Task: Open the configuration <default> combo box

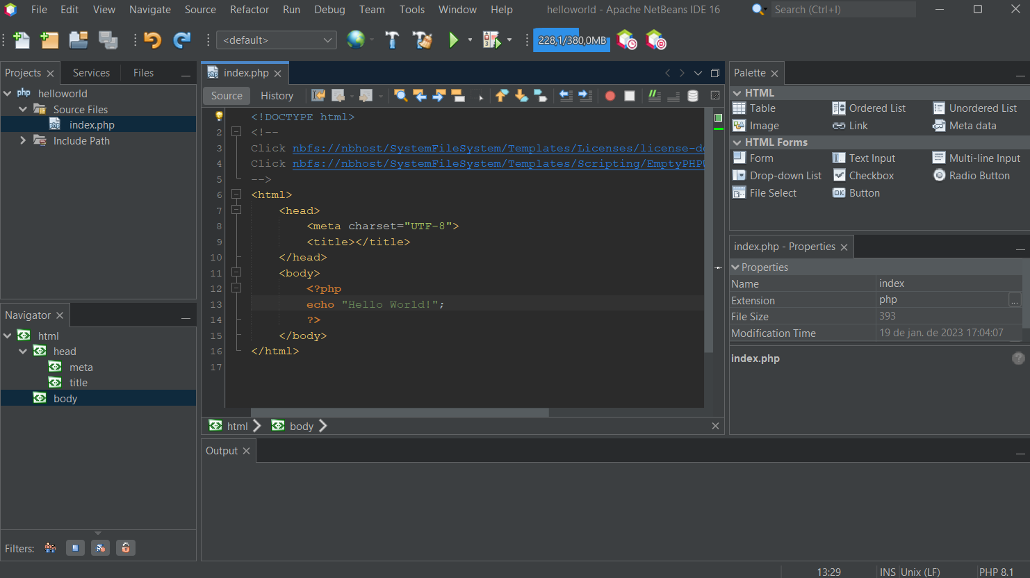Action: pos(277,40)
